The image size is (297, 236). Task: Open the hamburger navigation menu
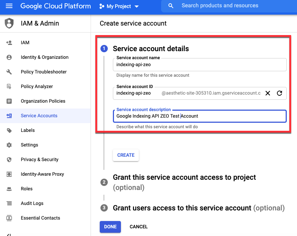[x=9, y=6]
